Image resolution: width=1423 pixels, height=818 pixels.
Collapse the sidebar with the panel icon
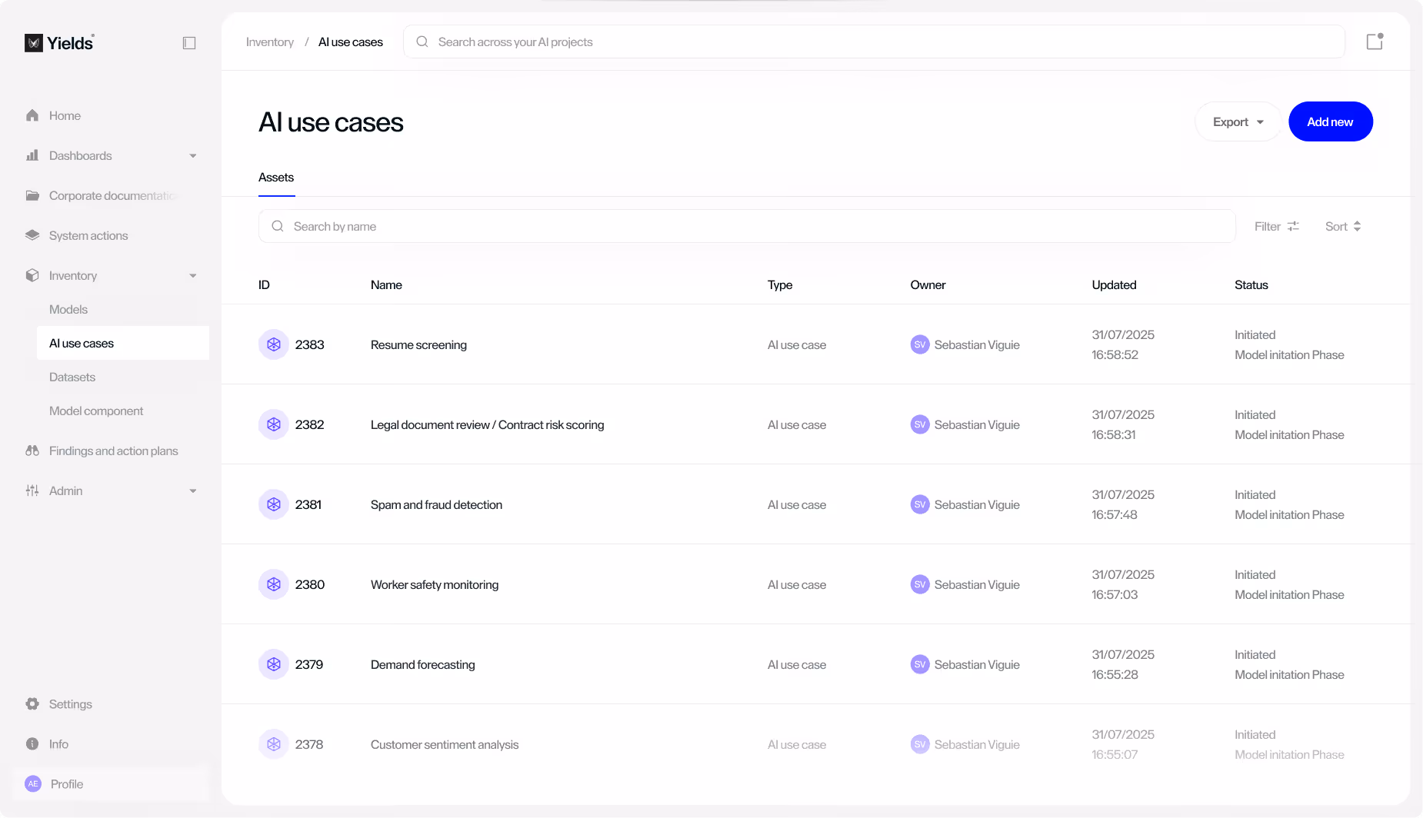tap(189, 43)
